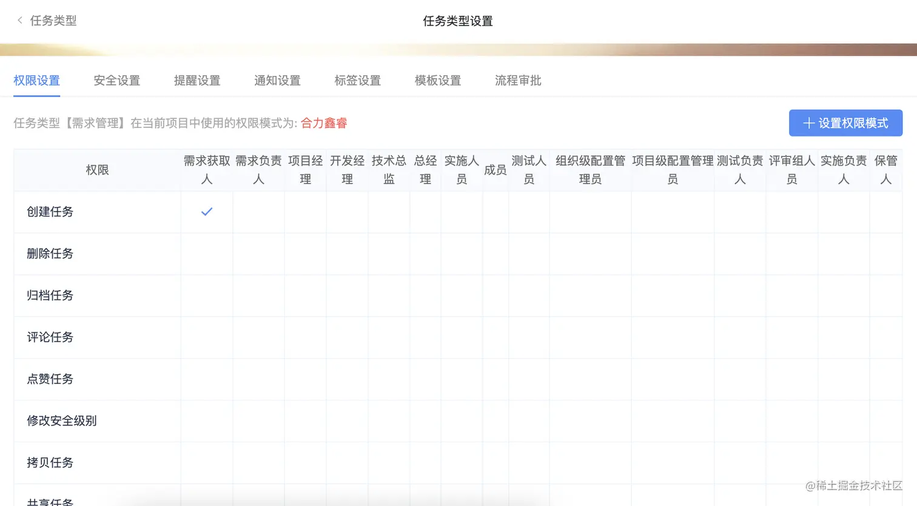Click the 总经理 column header
The height and width of the screenshot is (506, 917).
425,170
